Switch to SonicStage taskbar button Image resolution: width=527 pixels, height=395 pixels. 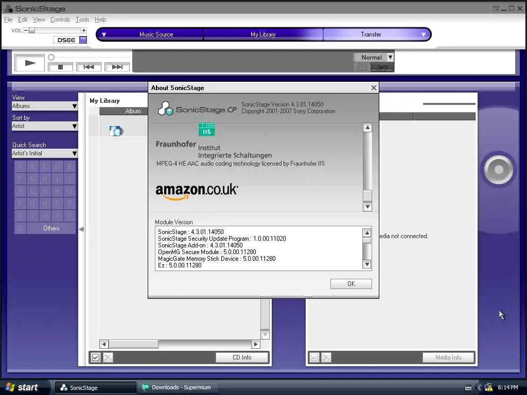(x=95, y=388)
